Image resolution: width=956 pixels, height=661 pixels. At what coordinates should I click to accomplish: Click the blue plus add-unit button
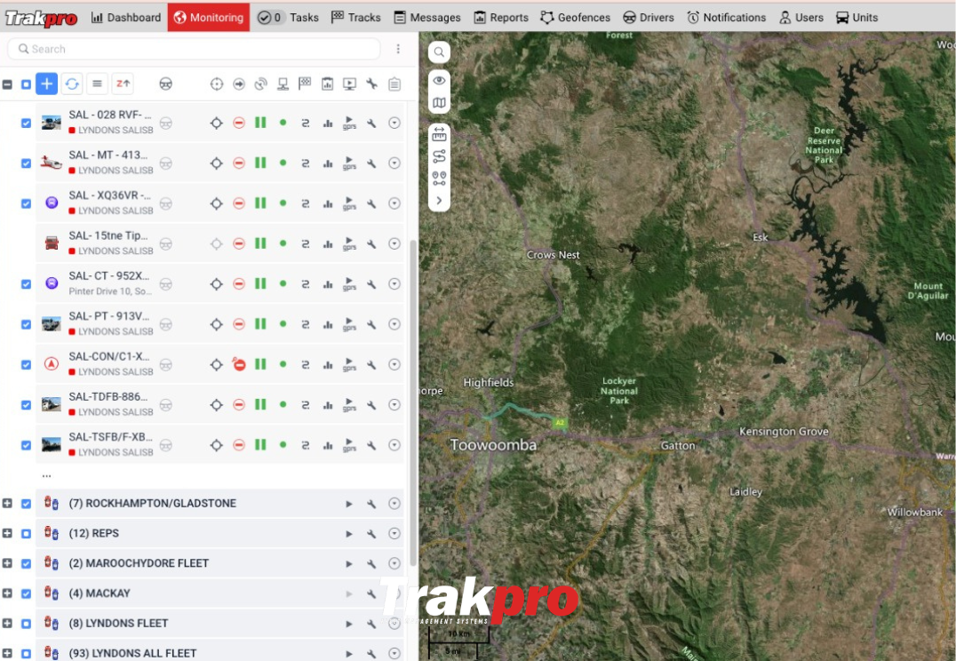click(x=47, y=84)
